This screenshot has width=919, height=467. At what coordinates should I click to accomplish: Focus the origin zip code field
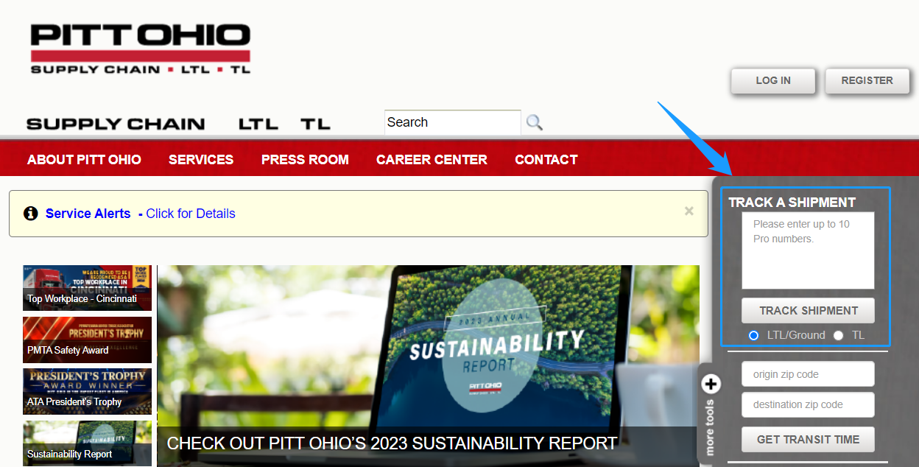(x=808, y=374)
